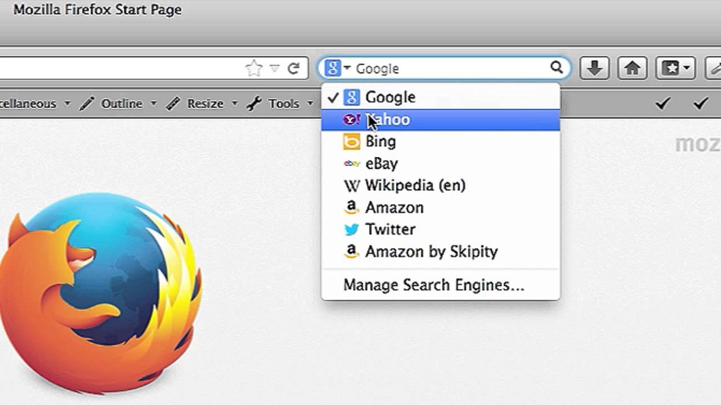The image size is (721, 405).
Task: Open Manage Search Engines...
Action: click(x=434, y=285)
